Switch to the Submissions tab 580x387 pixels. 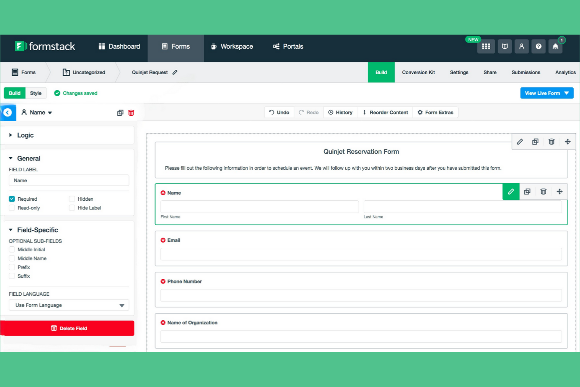tap(526, 72)
